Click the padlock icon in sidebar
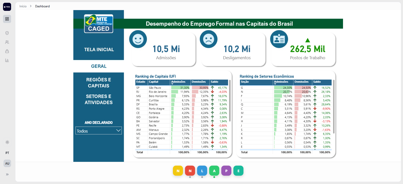 (x=7, y=51)
